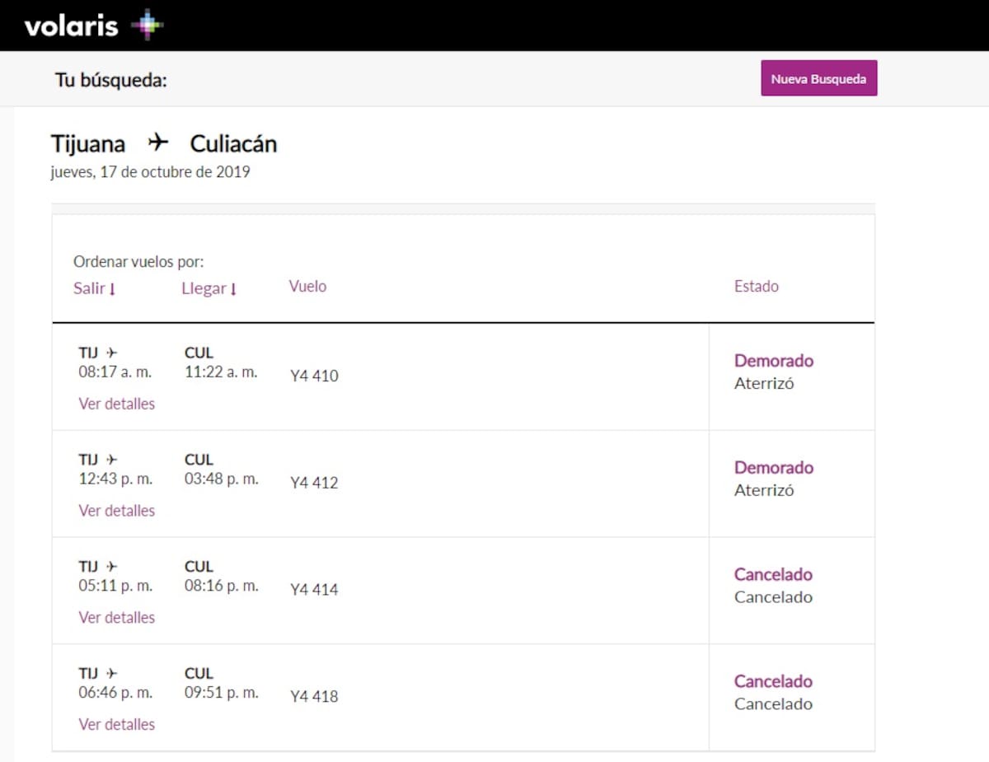Open Ver detalles for flight Y4 418
The image size is (989, 762).
(117, 724)
